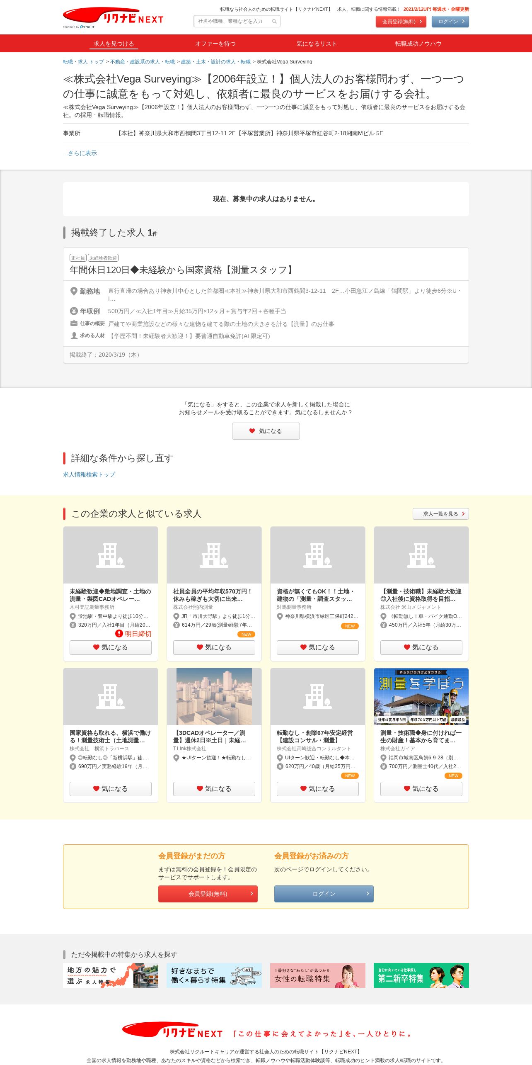The image size is (532, 1065).
Task: Click the red 会員登録(無料) button in bottom panel
Action: point(208,894)
